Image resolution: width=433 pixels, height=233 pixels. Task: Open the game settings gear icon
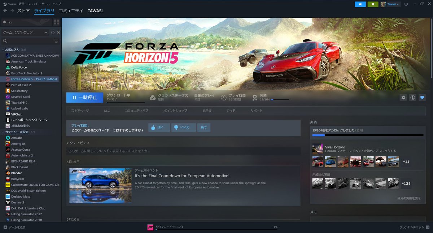[x=403, y=98]
